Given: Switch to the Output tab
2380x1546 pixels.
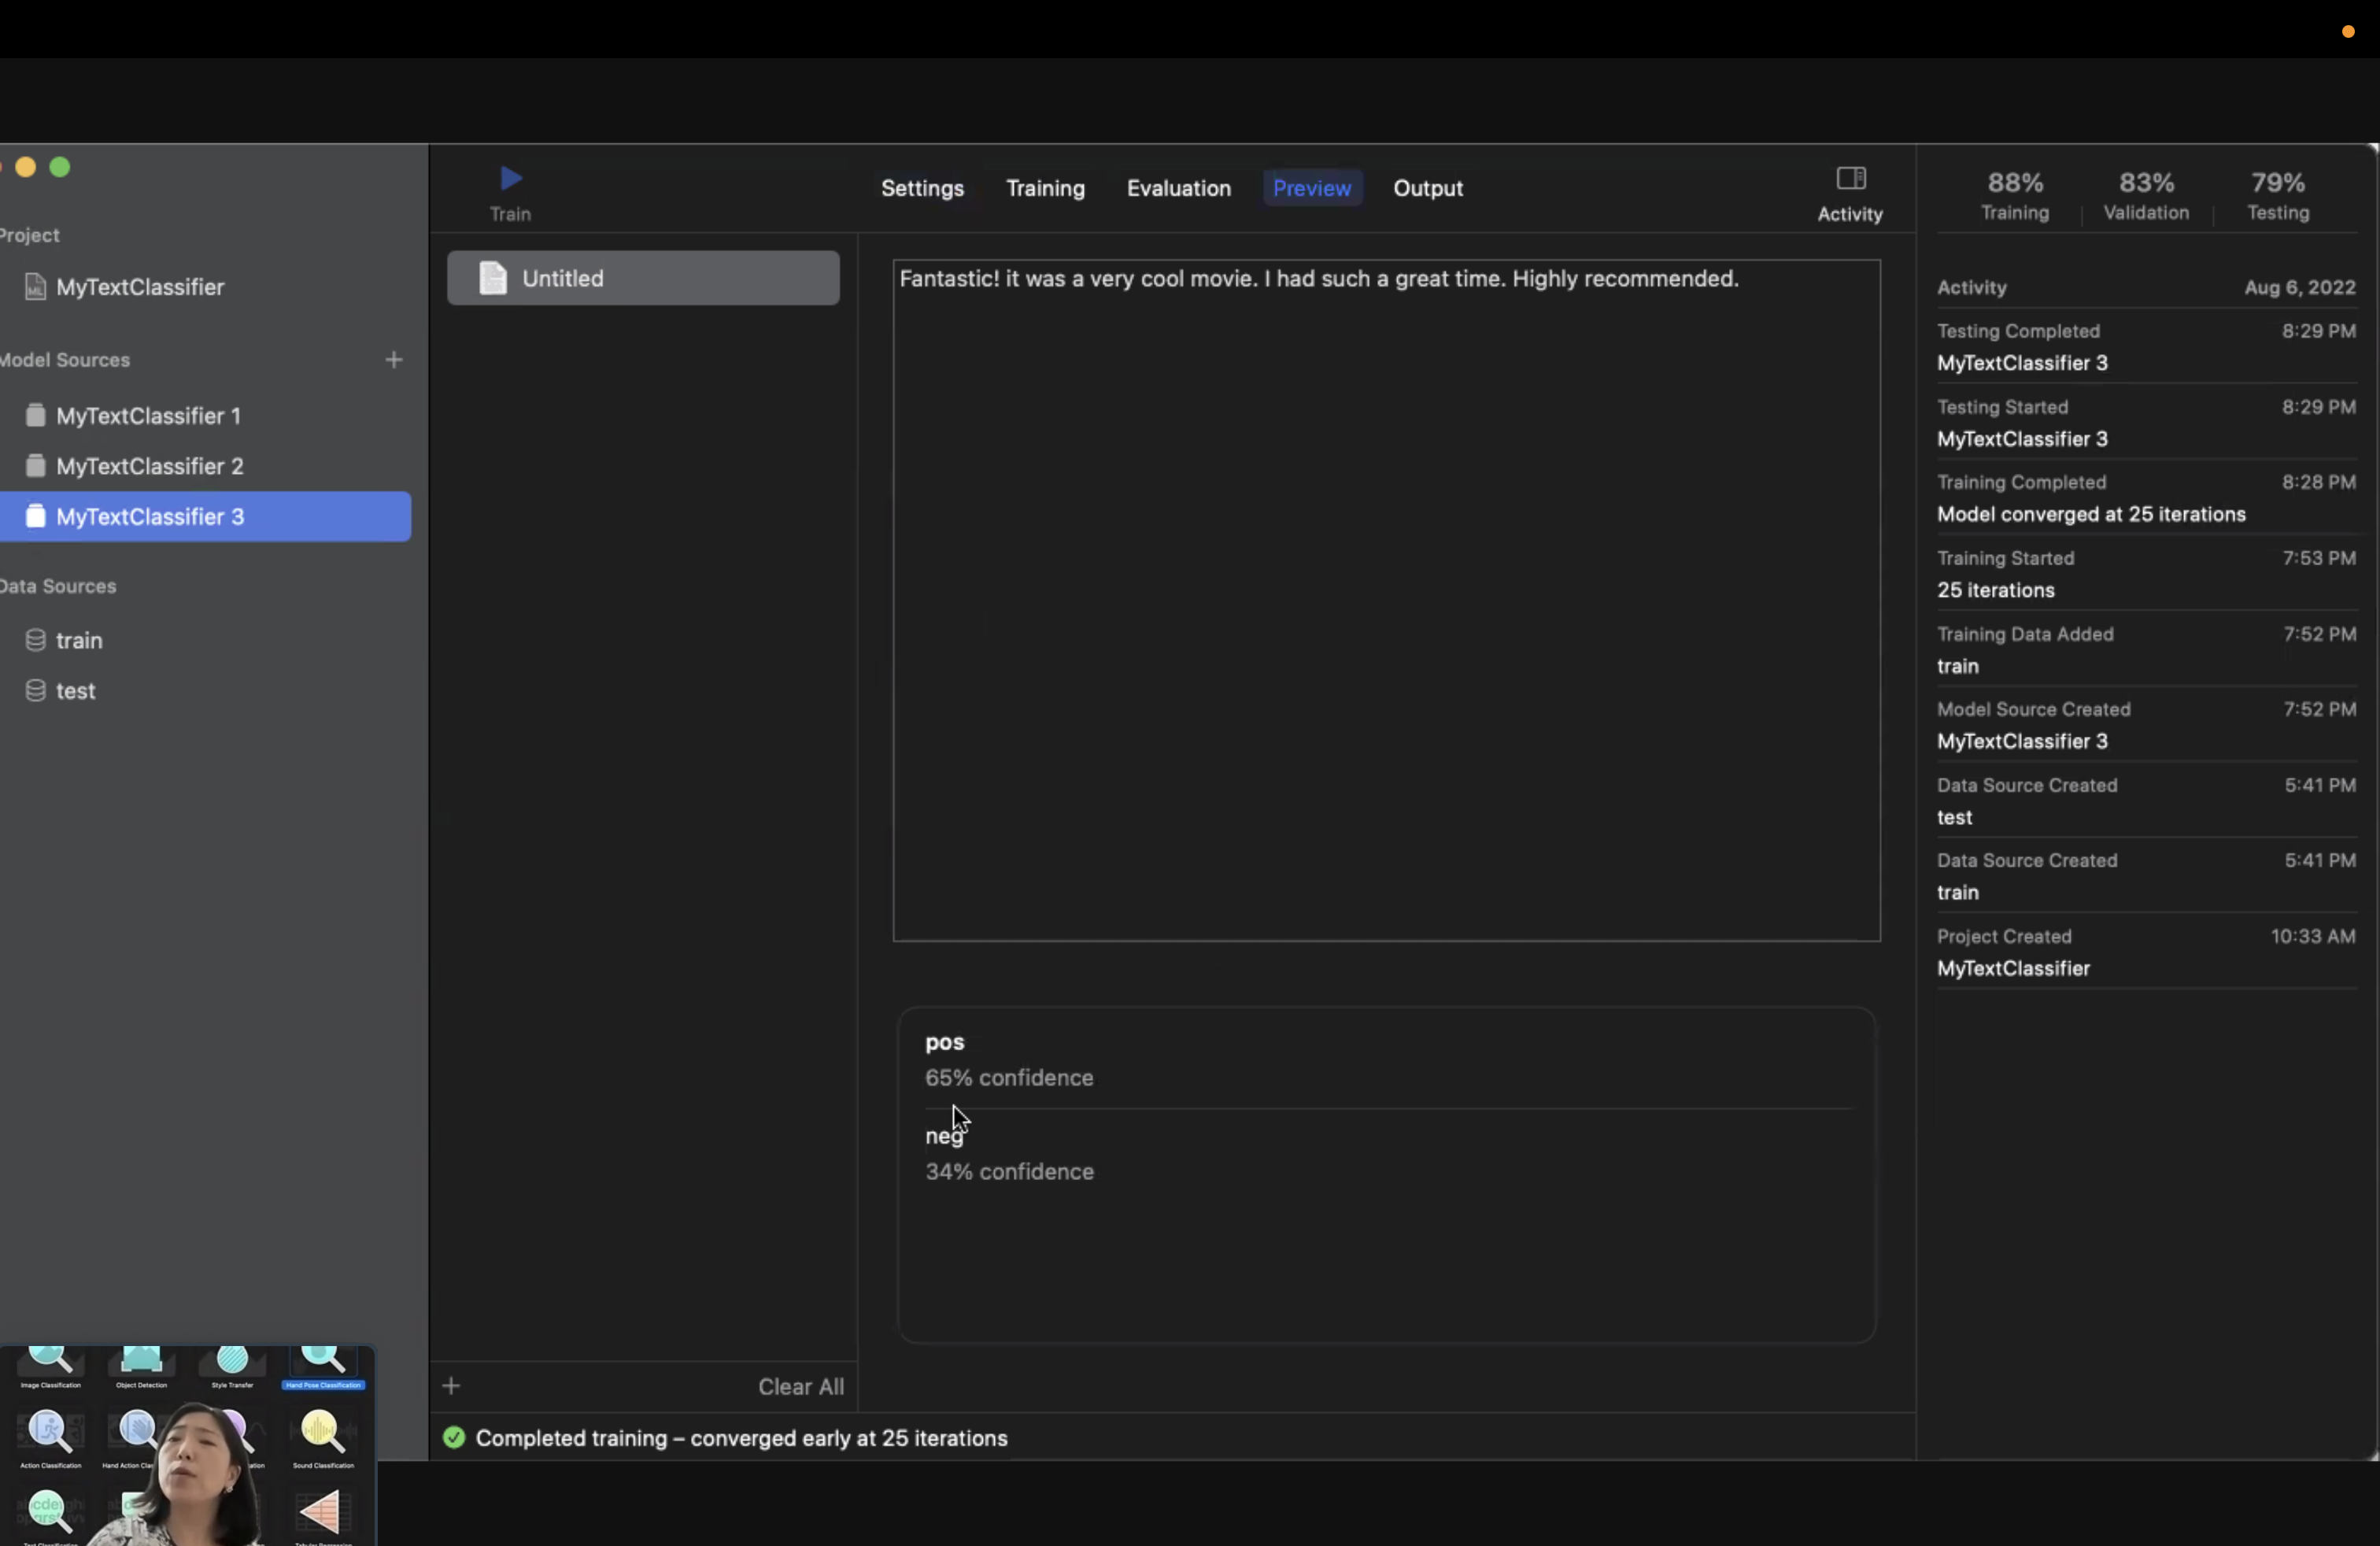Looking at the screenshot, I should coord(1428,188).
